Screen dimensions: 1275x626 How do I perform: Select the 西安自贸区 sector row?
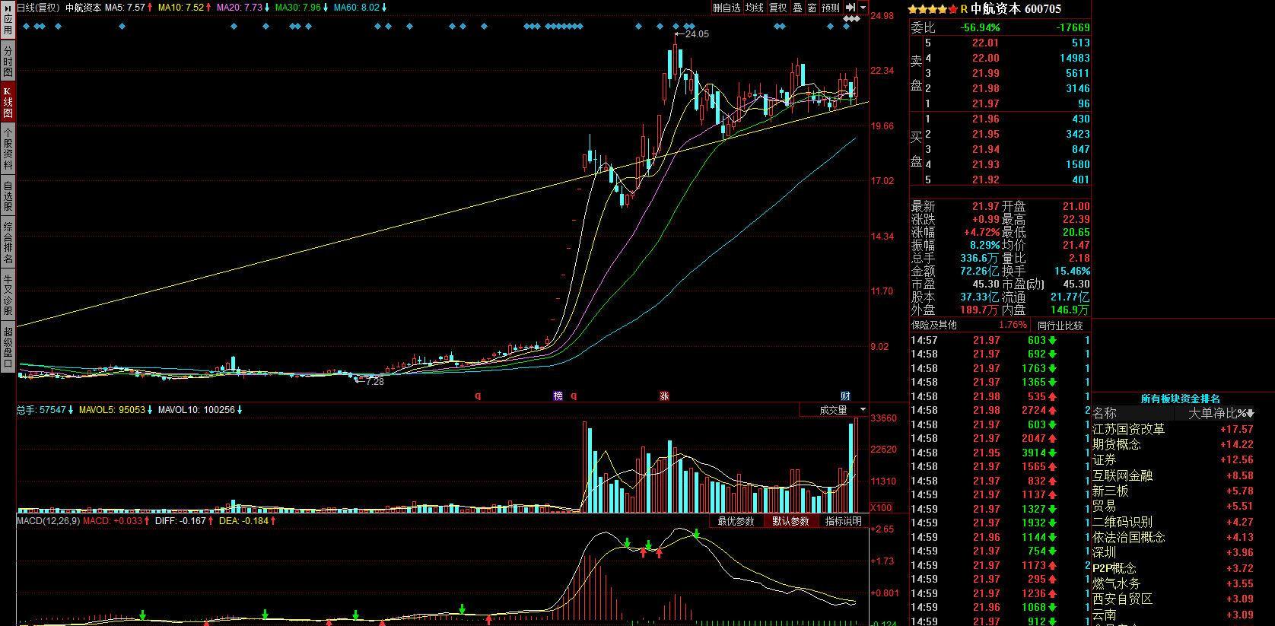1174,599
